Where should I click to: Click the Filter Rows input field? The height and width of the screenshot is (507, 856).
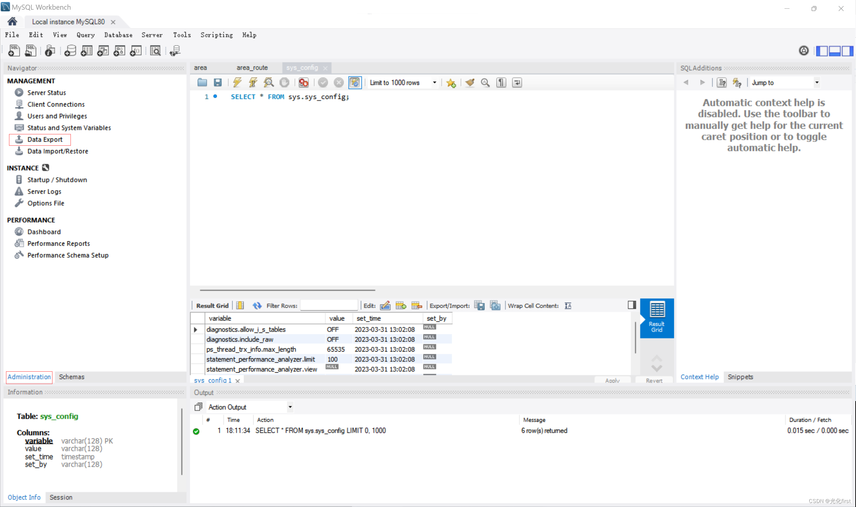point(329,305)
